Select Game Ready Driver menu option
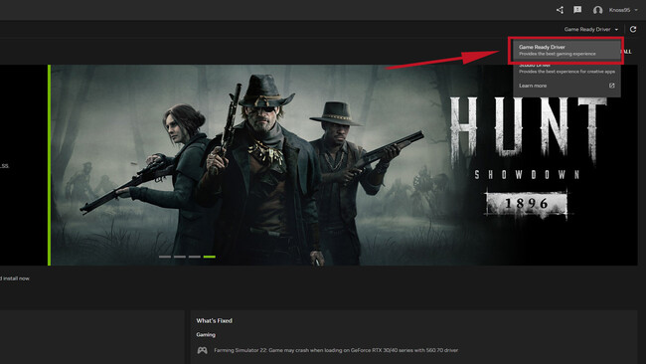 pyautogui.click(x=566, y=50)
